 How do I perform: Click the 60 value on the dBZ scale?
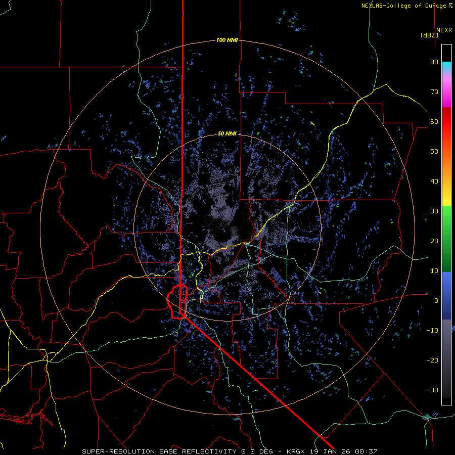(434, 121)
